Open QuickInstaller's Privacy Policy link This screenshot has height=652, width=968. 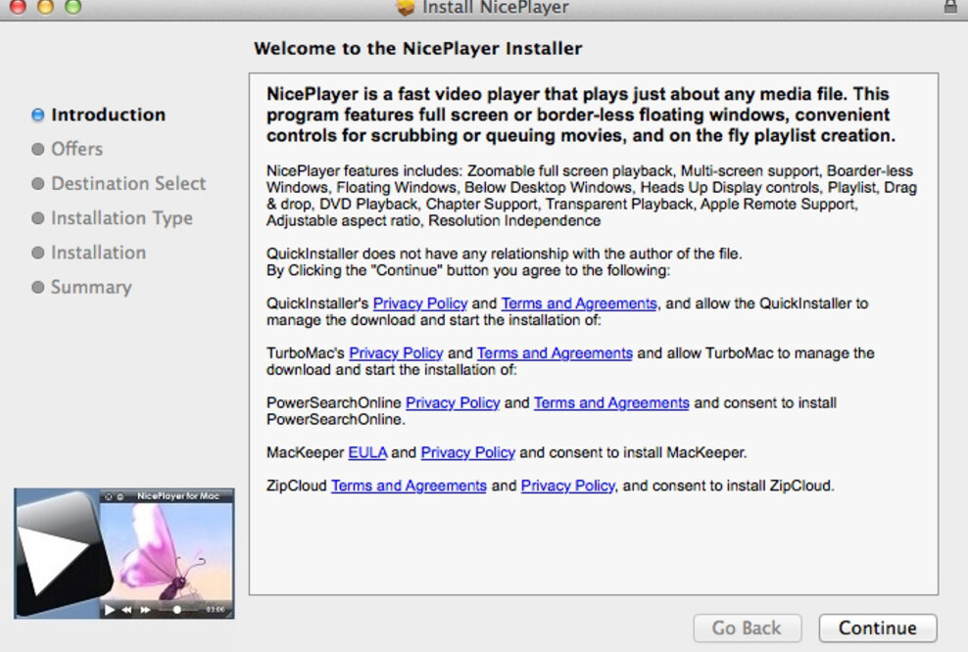[x=419, y=303]
